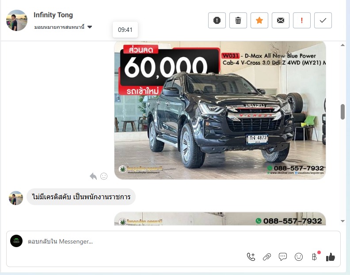The image size is (350, 275).
Task: Delete conversation using trash can icon
Action: (238, 20)
